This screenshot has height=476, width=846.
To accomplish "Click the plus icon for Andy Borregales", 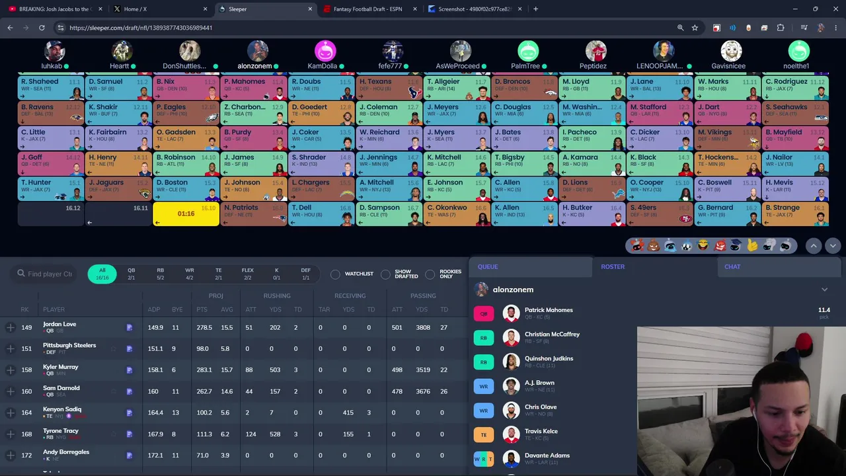I will coord(10,456).
